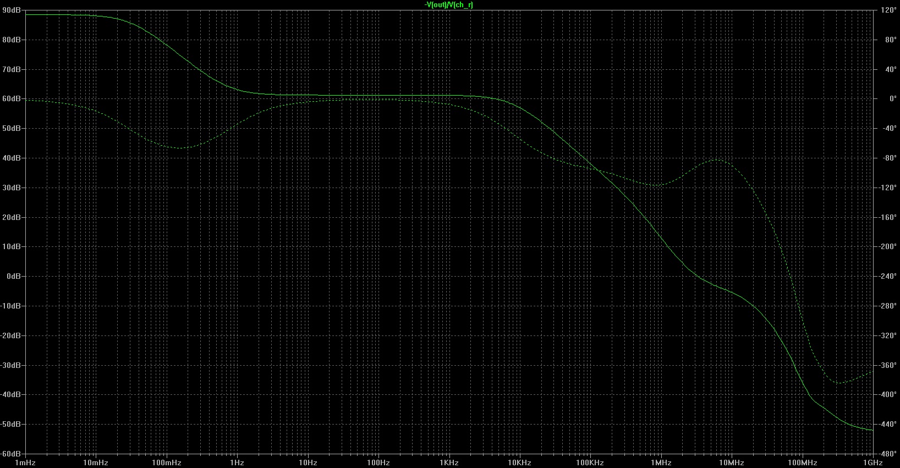This screenshot has width=900, height=468.
Task: Click the 1KHz frequency axis label
Action: (x=449, y=463)
